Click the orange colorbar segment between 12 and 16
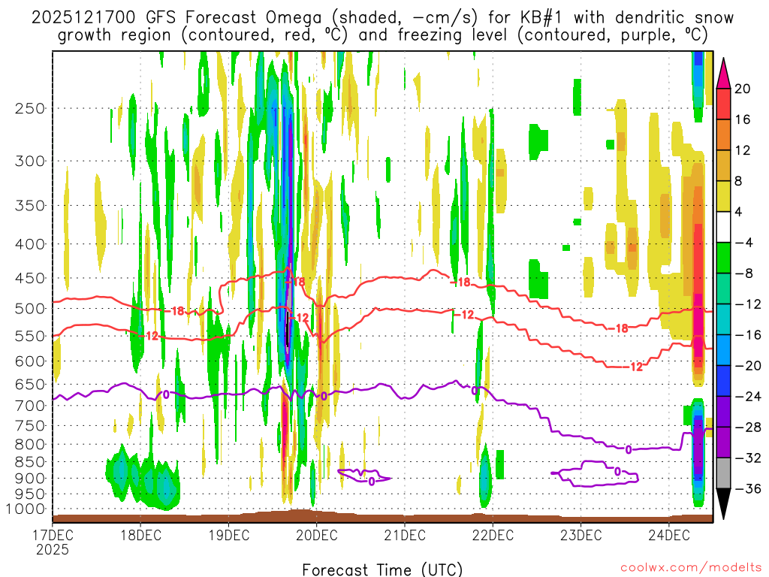Screen dimensions: 769x577 tap(723, 134)
